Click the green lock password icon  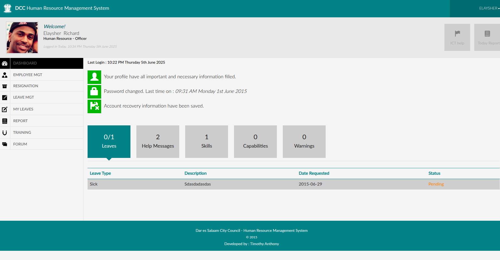pyautogui.click(x=94, y=92)
